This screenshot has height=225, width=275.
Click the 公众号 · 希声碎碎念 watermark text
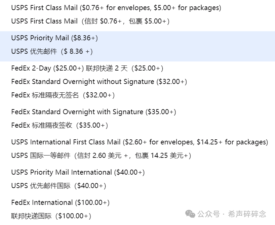click(x=232, y=214)
